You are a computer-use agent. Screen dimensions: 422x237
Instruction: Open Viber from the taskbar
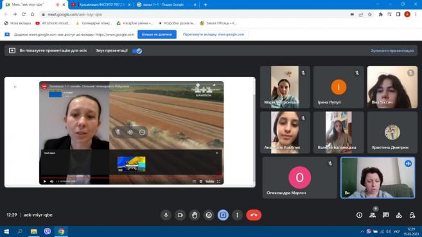48,231
